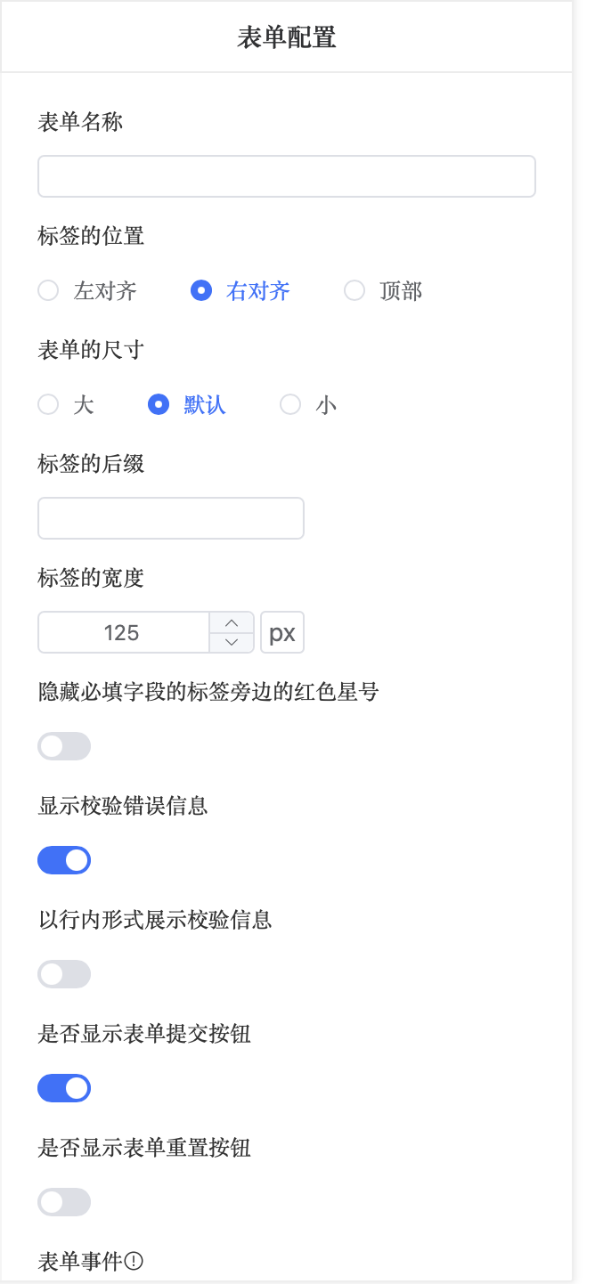Click the 表单事件 section label
Viewport: 595px width, 1284px height.
(80, 1261)
